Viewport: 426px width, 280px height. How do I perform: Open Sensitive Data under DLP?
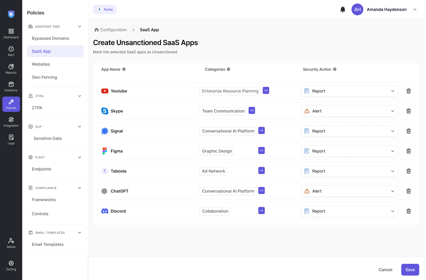[47, 138]
